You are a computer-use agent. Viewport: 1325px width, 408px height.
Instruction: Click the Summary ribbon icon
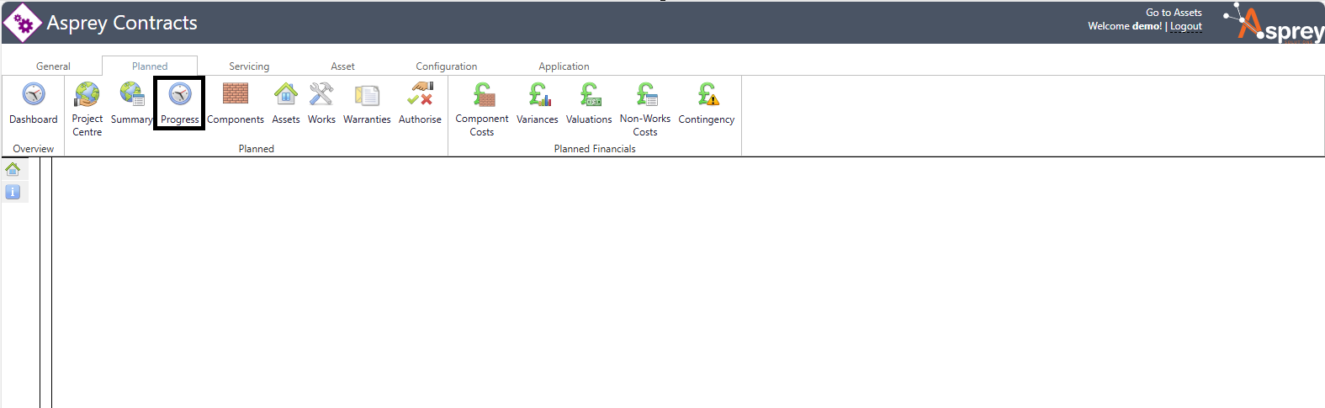coord(132,94)
